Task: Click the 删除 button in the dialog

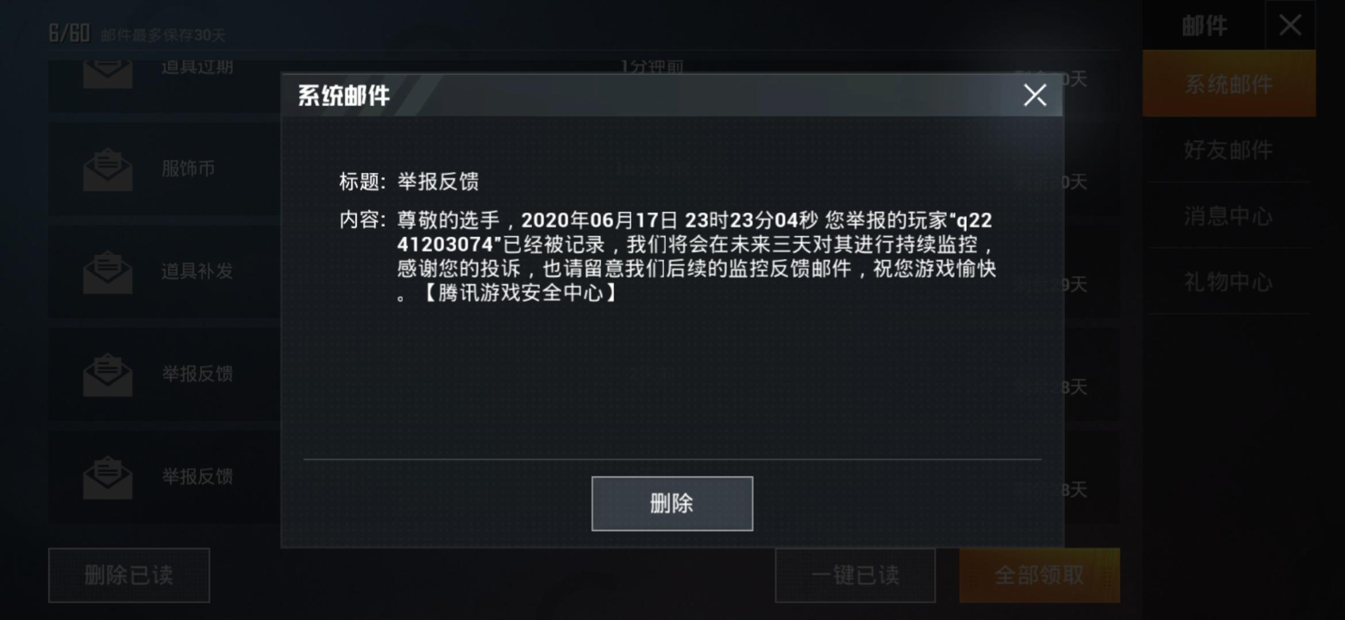Action: (x=672, y=503)
